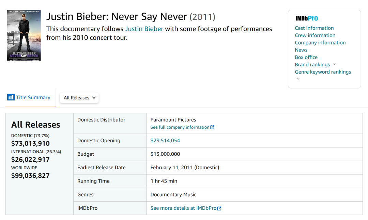This screenshot has width=368, height=220.
Task: Open the Cast information link
Action: pos(314,28)
